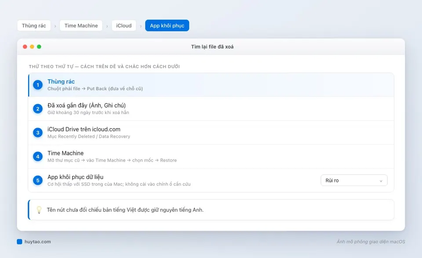Click the number 2 step badge

[38, 109]
